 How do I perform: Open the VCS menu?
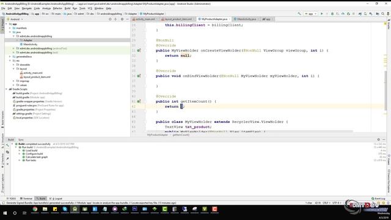(x=90, y=9)
